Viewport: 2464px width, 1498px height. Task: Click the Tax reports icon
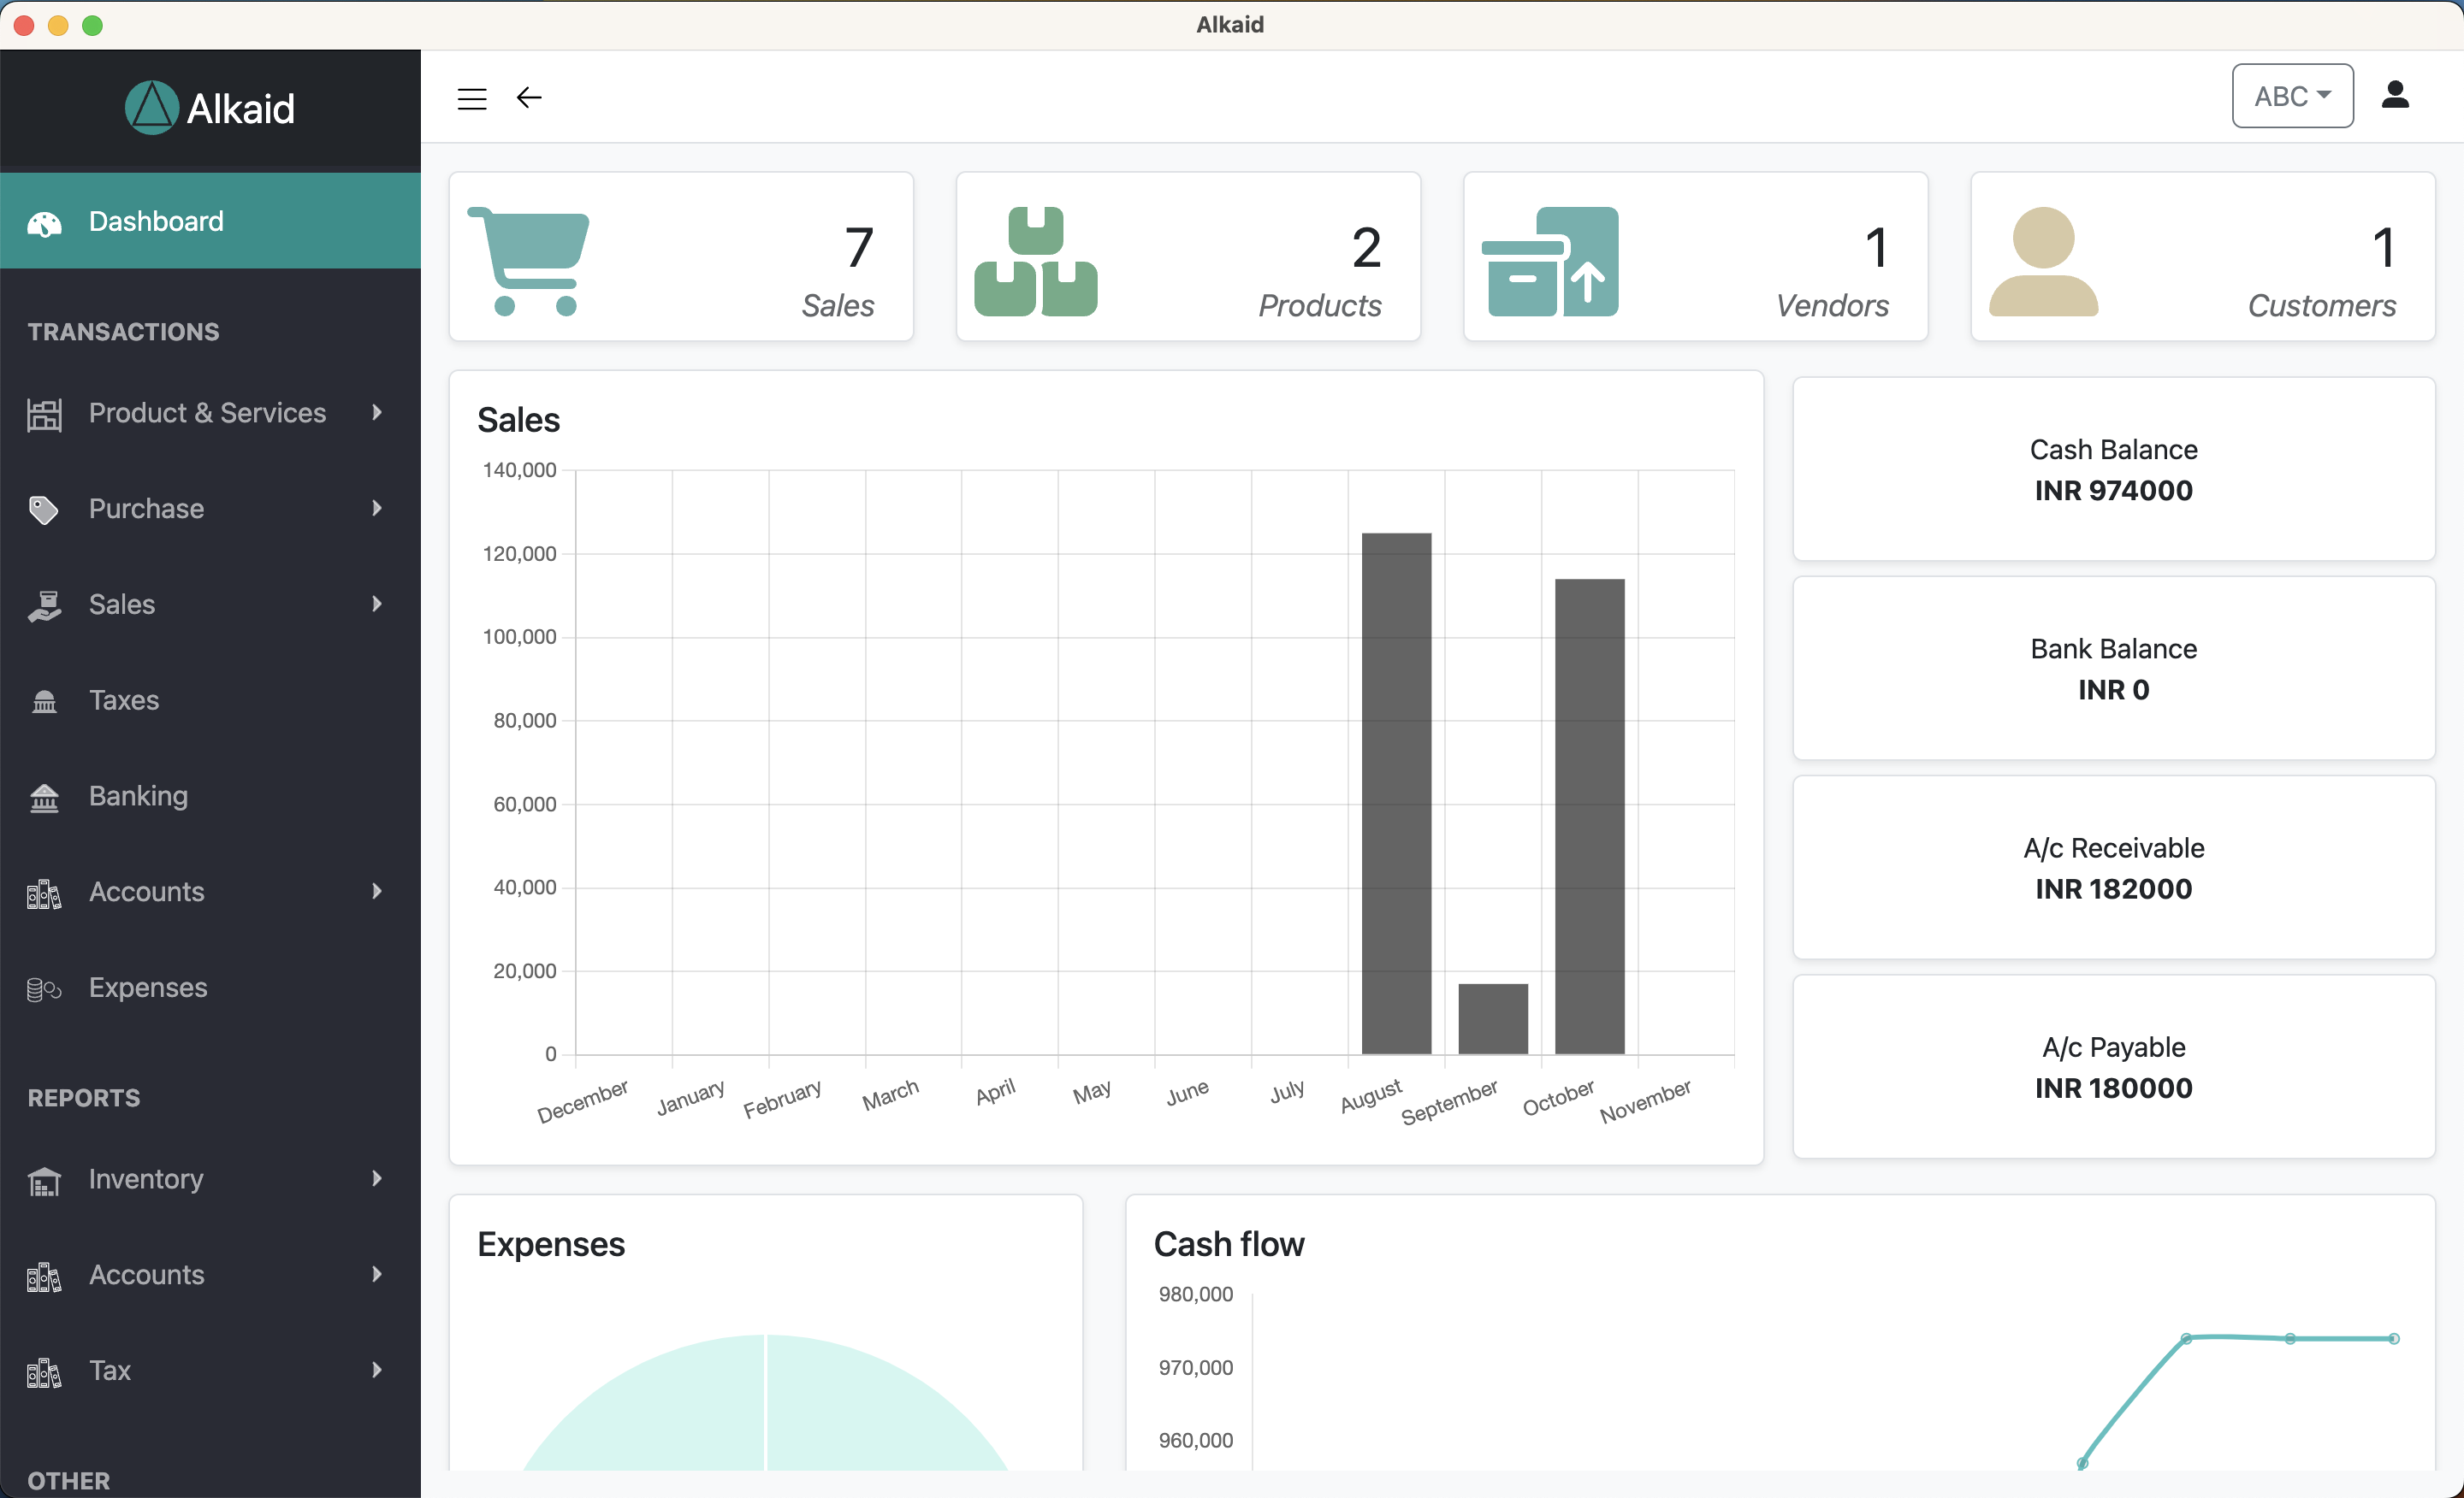click(x=44, y=1372)
